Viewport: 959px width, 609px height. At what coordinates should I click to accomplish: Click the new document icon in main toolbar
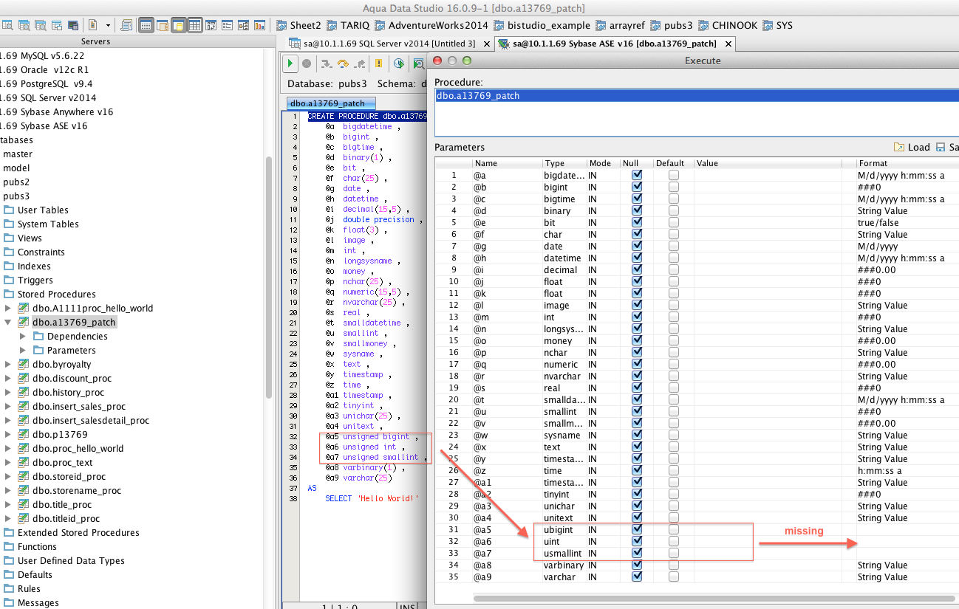(92, 25)
